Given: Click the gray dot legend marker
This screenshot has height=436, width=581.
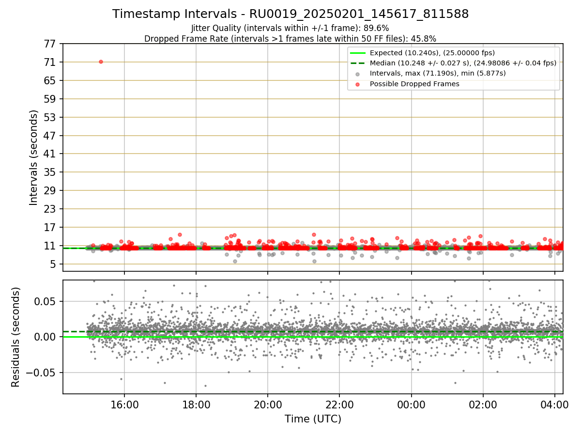Looking at the screenshot, I should 358,74.
